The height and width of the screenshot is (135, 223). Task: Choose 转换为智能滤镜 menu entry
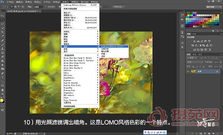(80, 9)
